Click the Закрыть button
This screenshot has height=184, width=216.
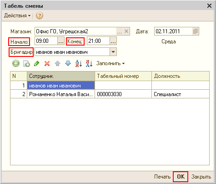(201, 177)
